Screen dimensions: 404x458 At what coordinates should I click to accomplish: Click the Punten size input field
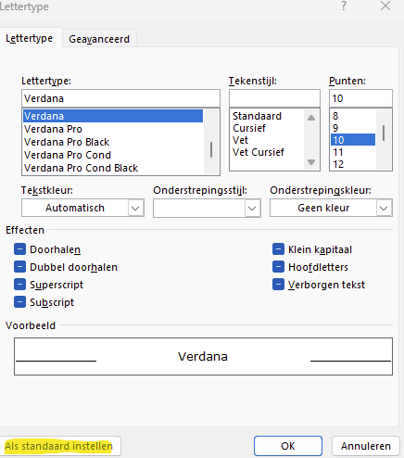coord(360,98)
